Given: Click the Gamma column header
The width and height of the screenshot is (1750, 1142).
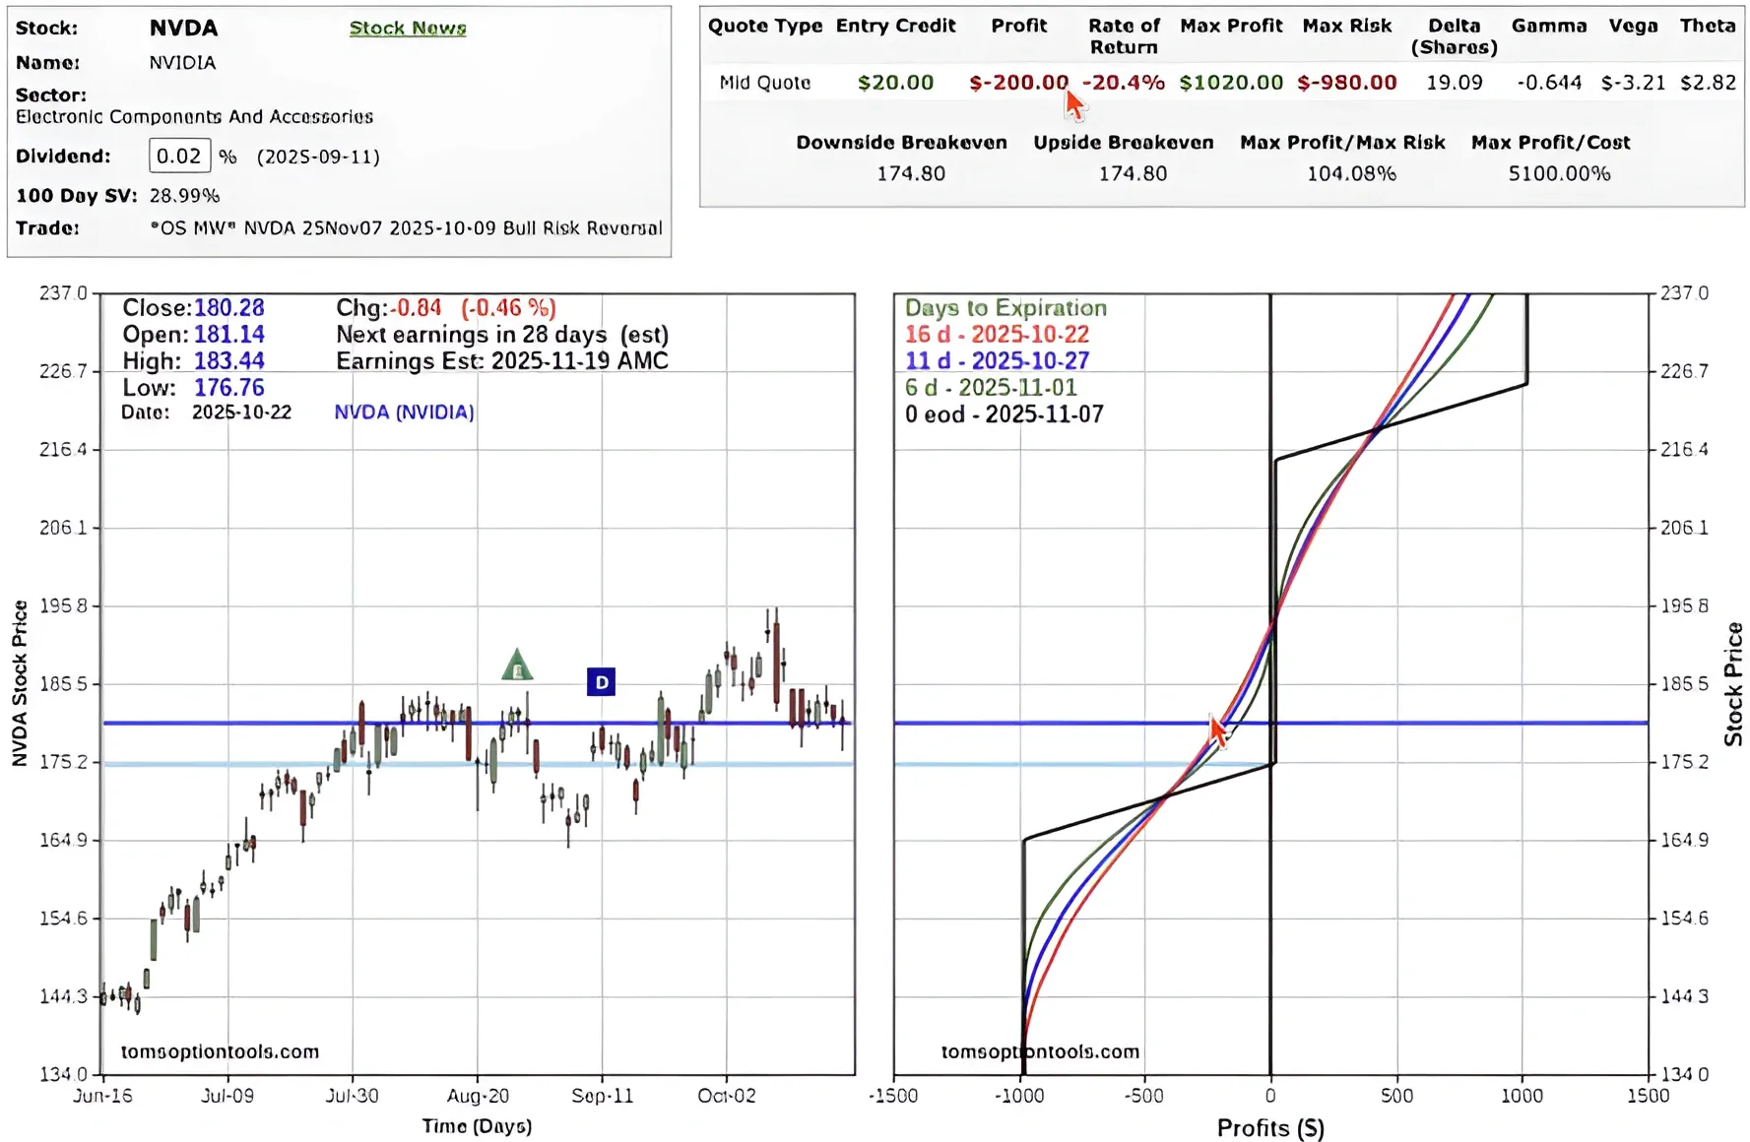Looking at the screenshot, I should coord(1549,26).
